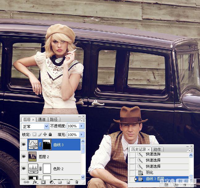Toggle lock image pixels brush icon
The image size is (200, 188).
[x=40, y=134]
